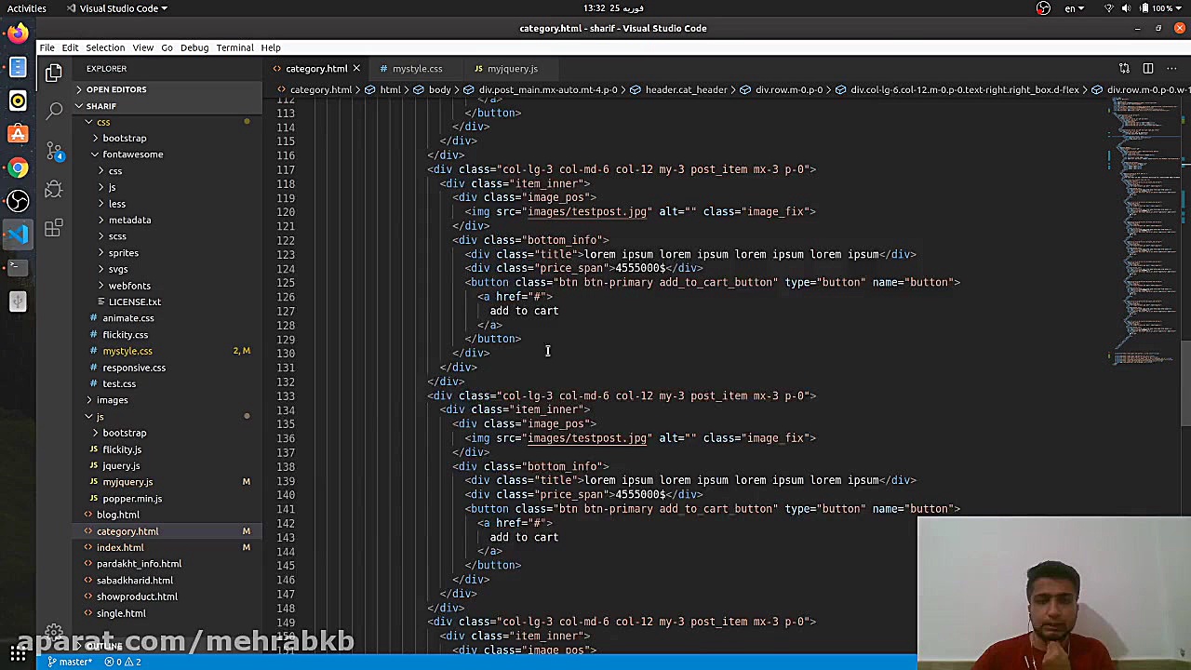Open the Run and Debug view

[54, 189]
